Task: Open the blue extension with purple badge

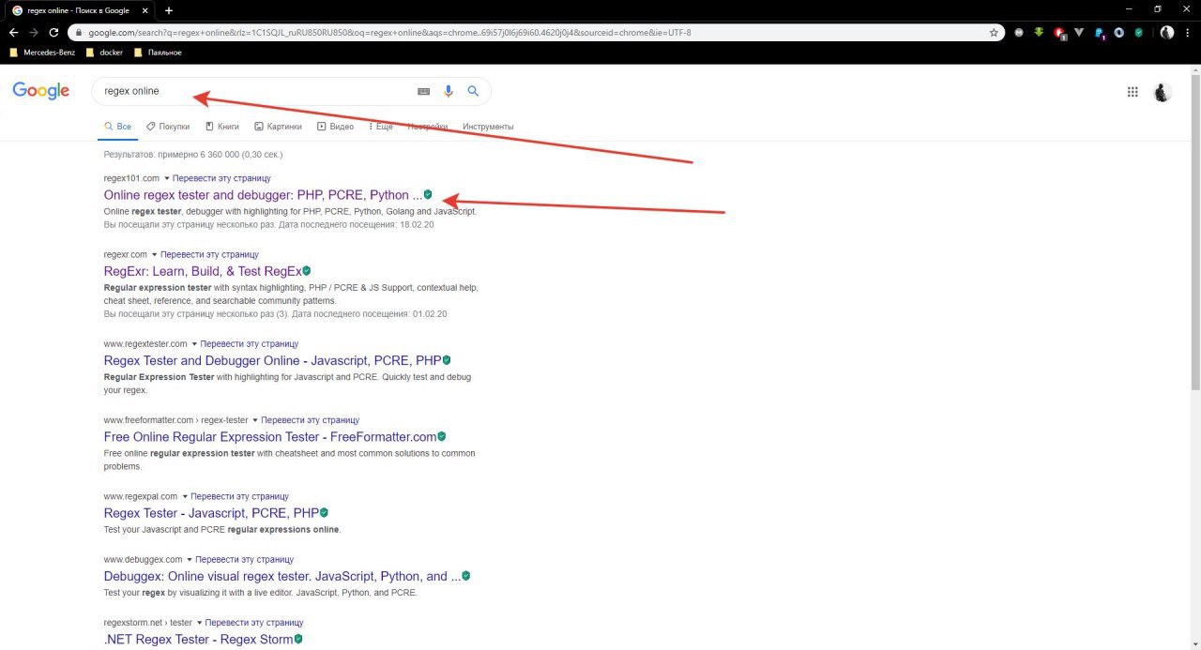Action: click(1100, 32)
